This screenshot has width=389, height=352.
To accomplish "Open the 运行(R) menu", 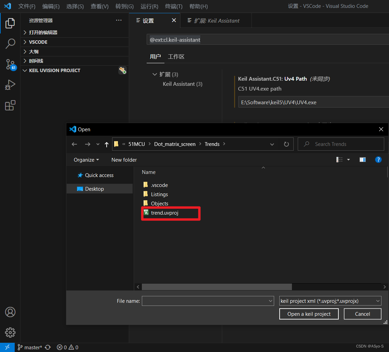I will coord(149,6).
